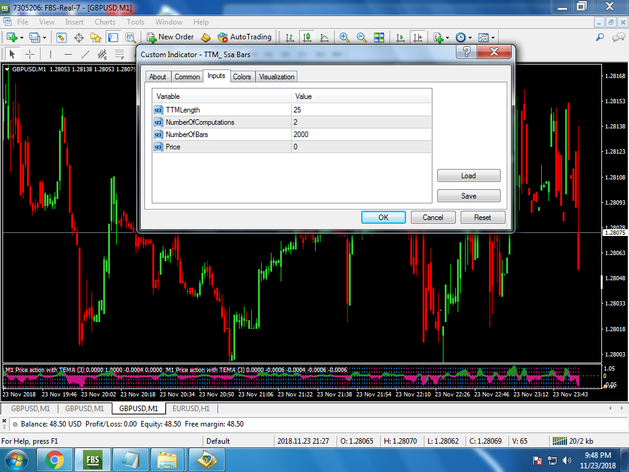Viewport: 629px width, 472px height.
Task: Open the file explorer folder taskbar icon
Action: [167, 460]
